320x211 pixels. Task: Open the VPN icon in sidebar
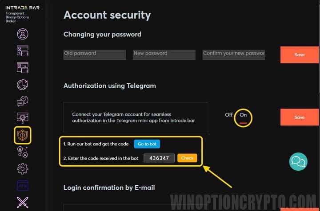click(23, 186)
